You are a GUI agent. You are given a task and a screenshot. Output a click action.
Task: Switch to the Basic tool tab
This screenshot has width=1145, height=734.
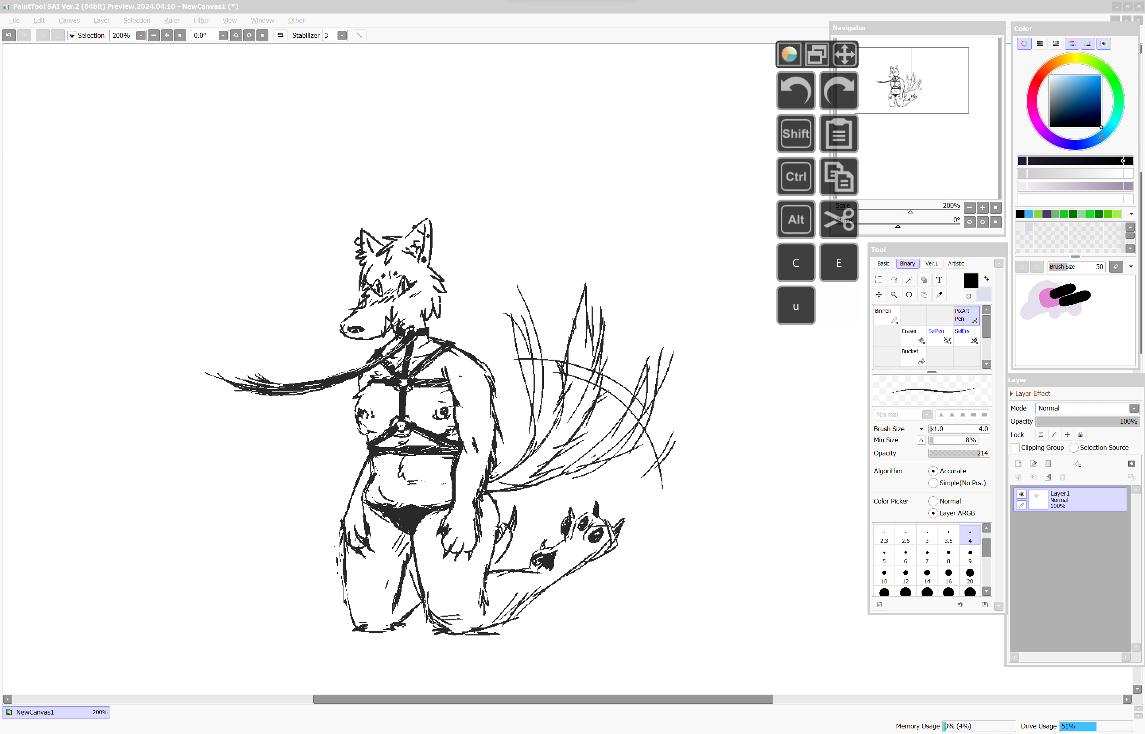[883, 263]
